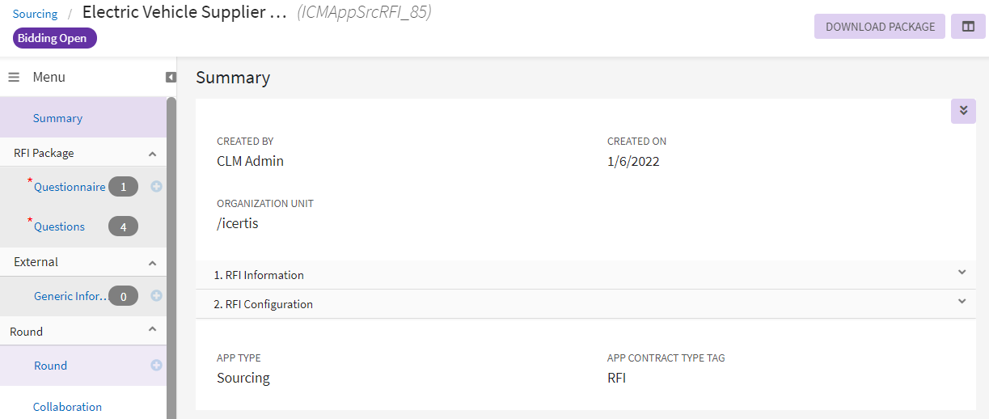Screen dimensions: 989x419
Task: Expand the RFI Information section
Action: coord(962,273)
